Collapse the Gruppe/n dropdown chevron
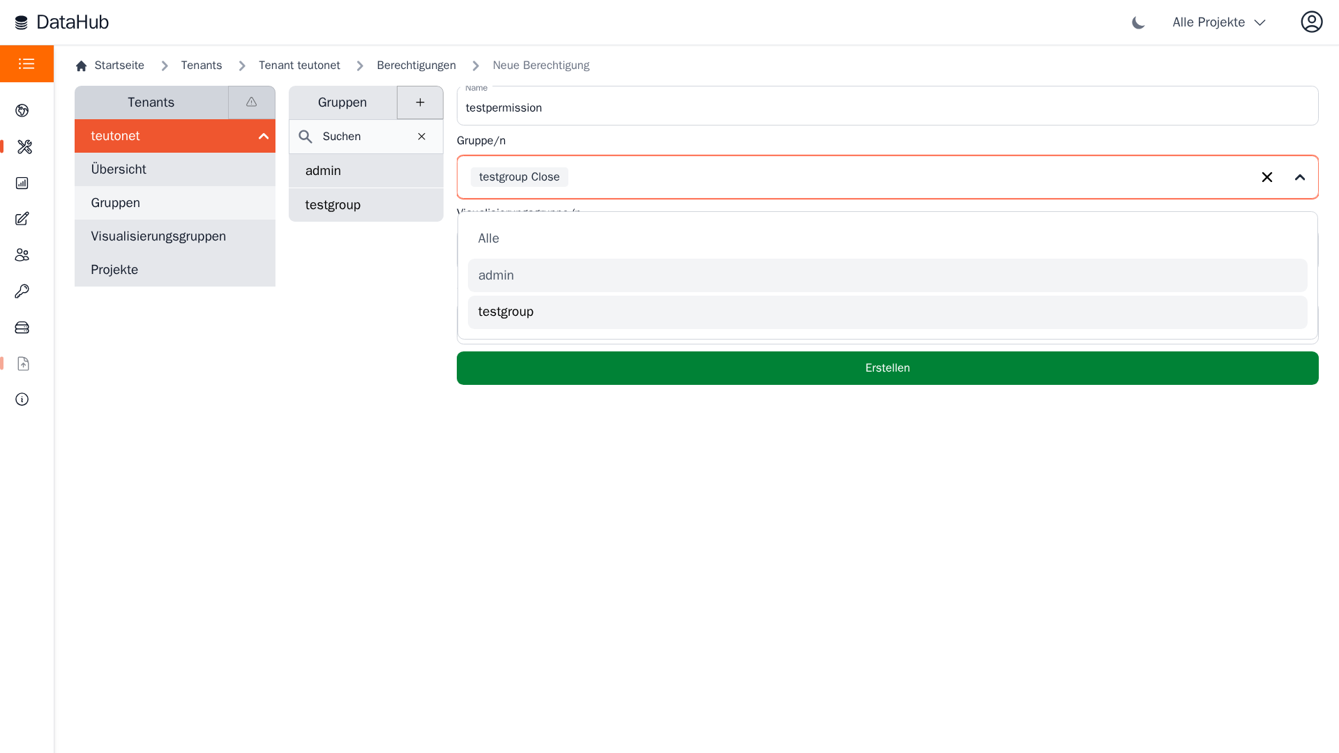 tap(1299, 178)
